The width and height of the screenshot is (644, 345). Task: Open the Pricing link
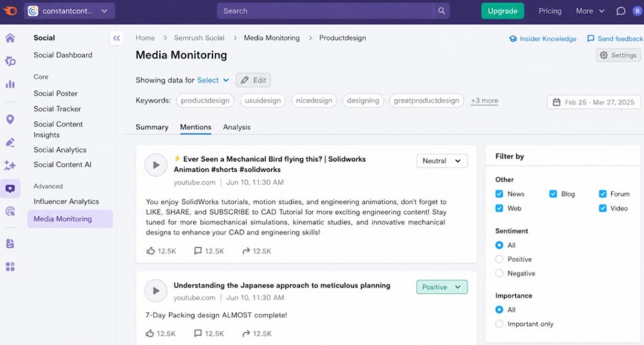(550, 11)
